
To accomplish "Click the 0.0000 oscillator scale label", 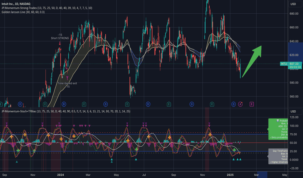I will (x=294, y=160).
